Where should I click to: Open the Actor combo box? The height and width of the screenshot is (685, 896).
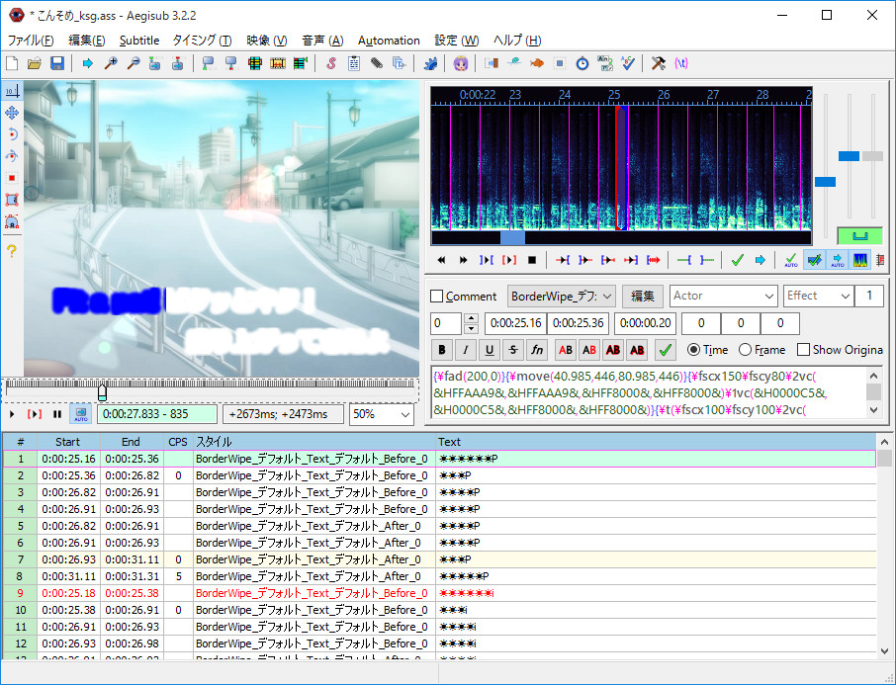tap(724, 296)
